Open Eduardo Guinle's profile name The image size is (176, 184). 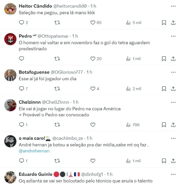point(36,174)
